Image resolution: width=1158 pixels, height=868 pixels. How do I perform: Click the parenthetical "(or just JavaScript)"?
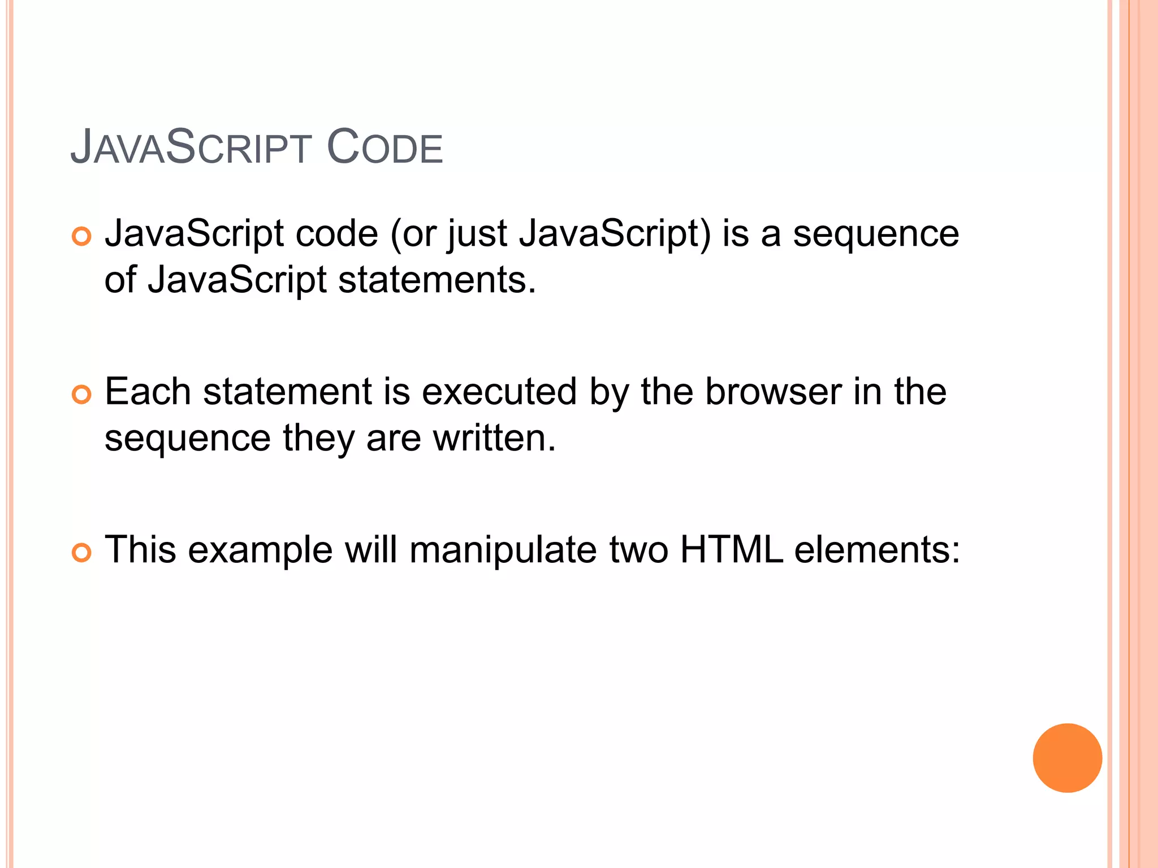click(x=550, y=234)
